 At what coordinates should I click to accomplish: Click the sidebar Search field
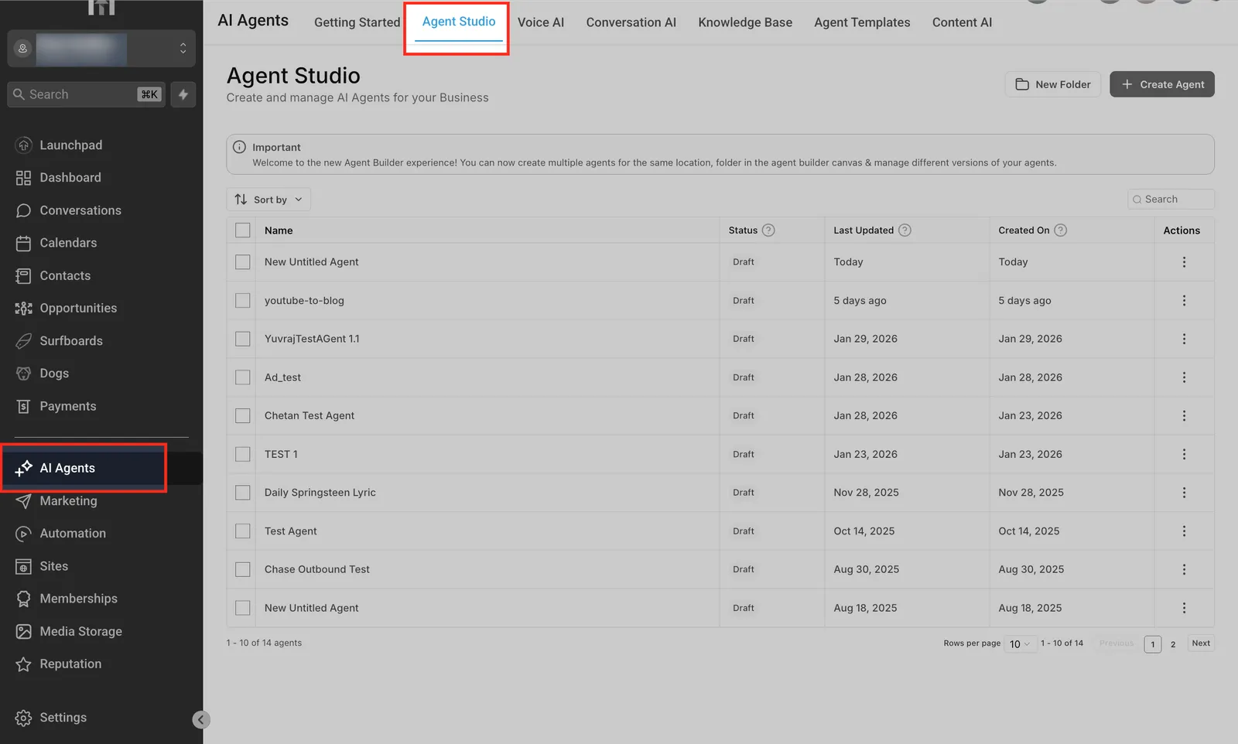pyautogui.click(x=86, y=94)
